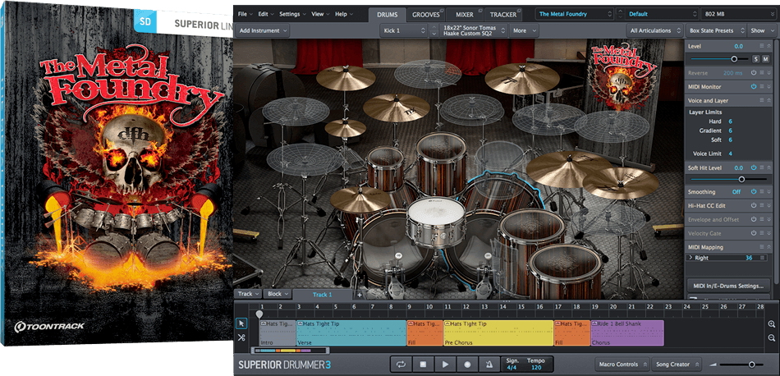Solo the instrument with S button
The height and width of the screenshot is (376, 780).
[756, 59]
